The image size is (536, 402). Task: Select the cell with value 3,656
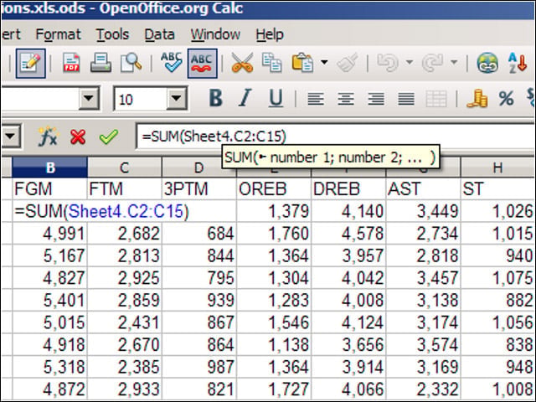(348, 344)
